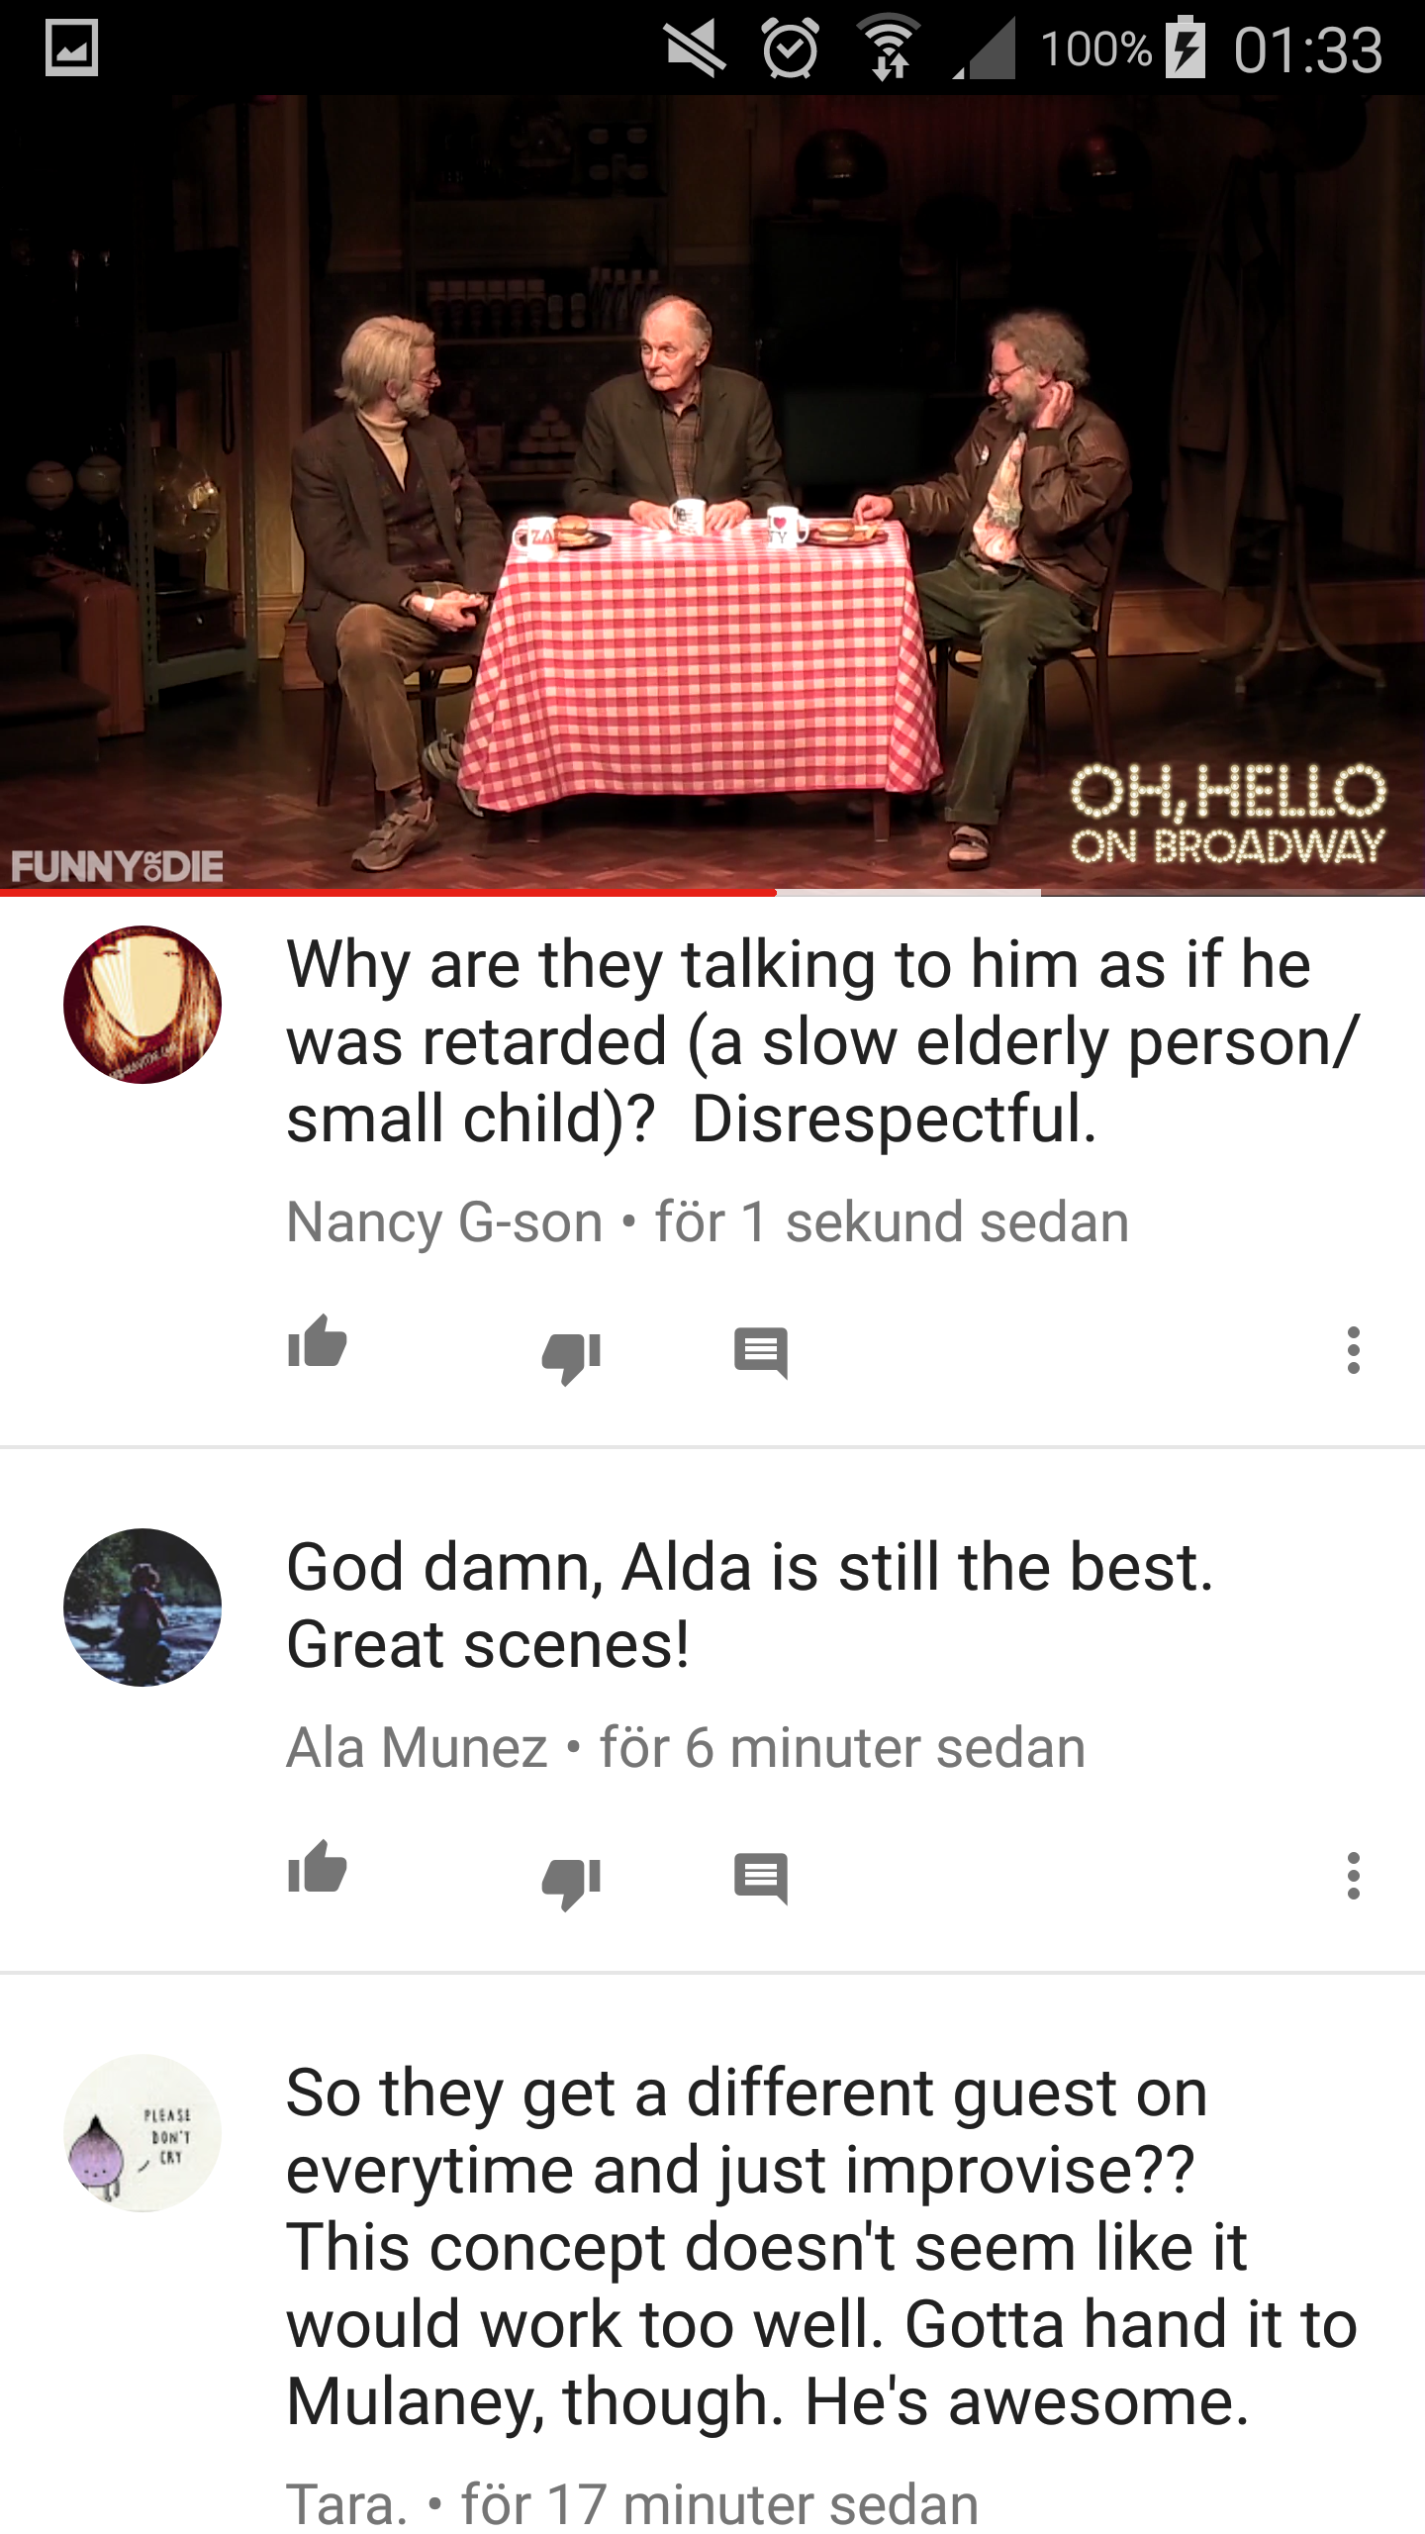Open Tara's 'Please don't cry' avatar
The image size is (1425, 2534).
click(142, 2133)
